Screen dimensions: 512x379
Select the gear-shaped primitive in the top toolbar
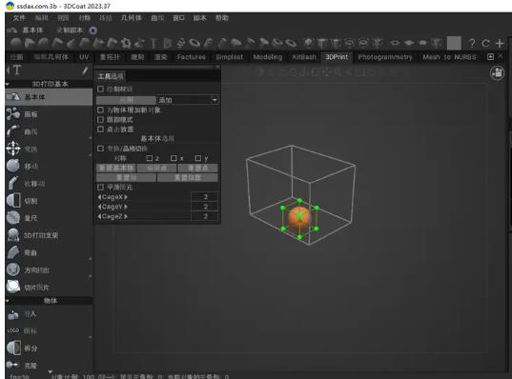click(126, 43)
